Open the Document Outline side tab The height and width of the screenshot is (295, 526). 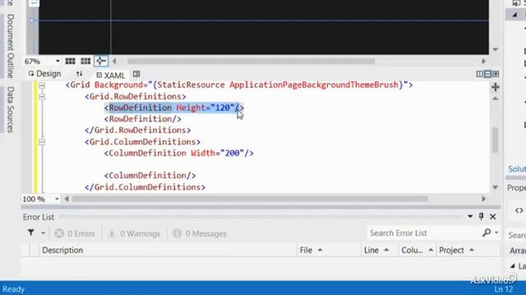click(11, 46)
